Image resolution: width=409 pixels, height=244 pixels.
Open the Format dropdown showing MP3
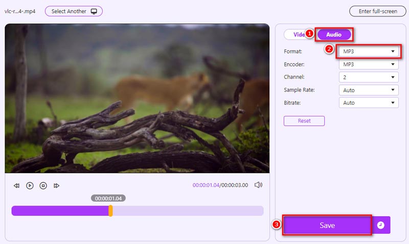click(x=369, y=51)
